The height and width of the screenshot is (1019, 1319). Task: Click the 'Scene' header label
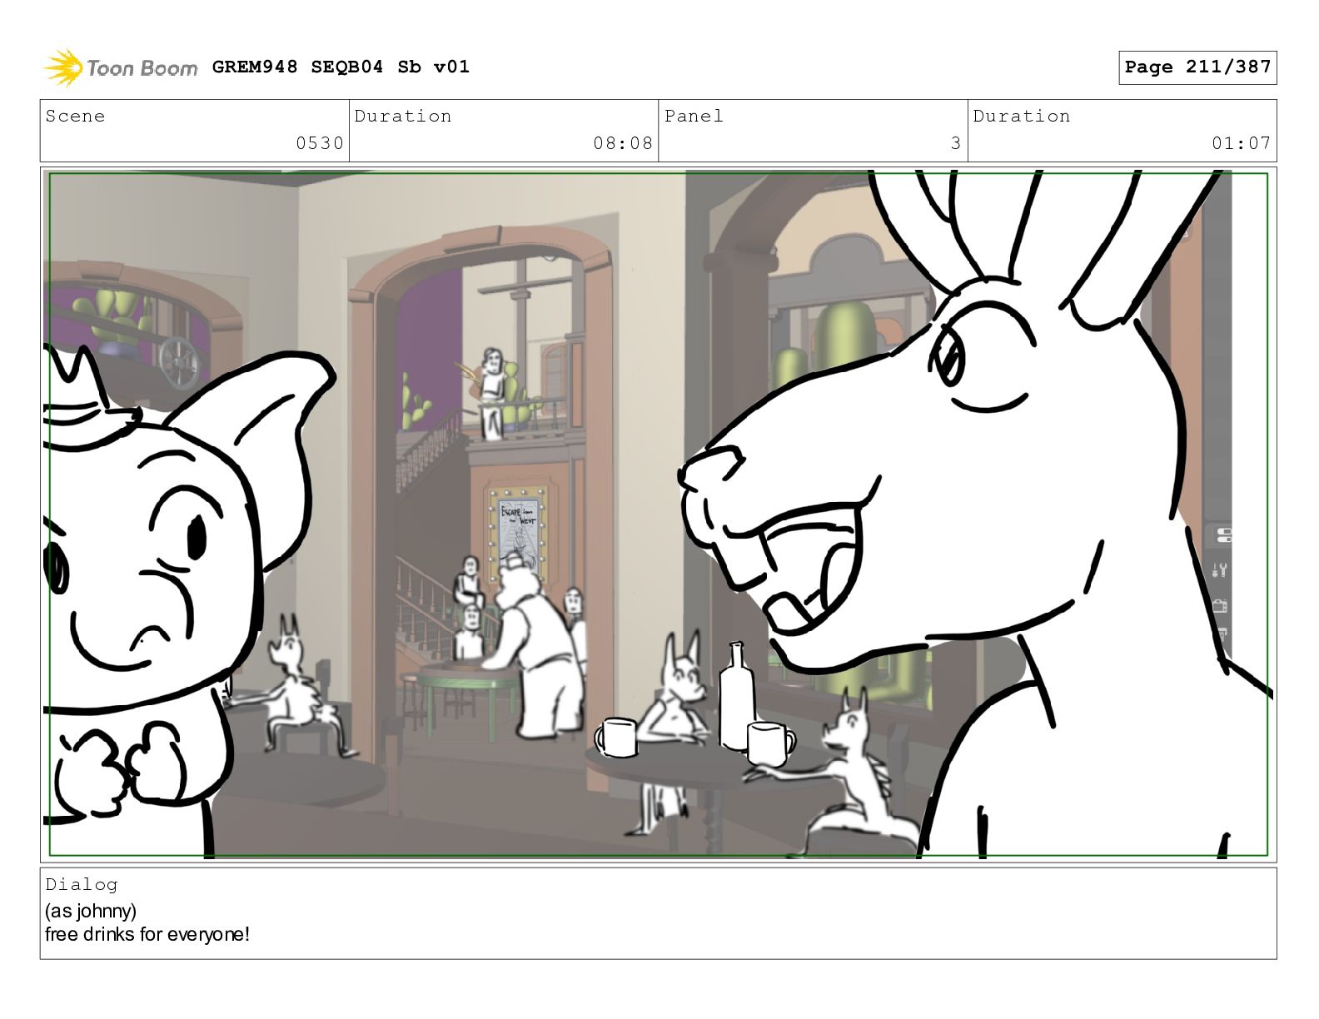point(76,116)
